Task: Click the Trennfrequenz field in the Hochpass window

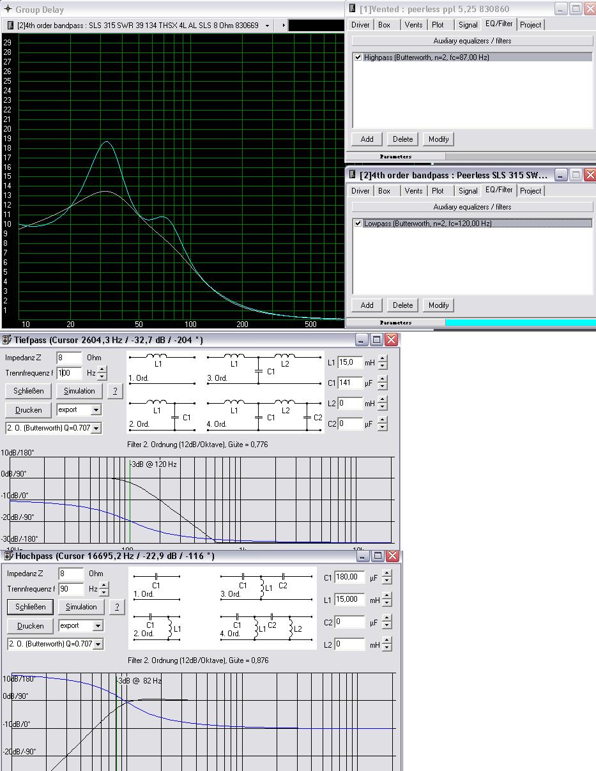Action: pos(71,588)
